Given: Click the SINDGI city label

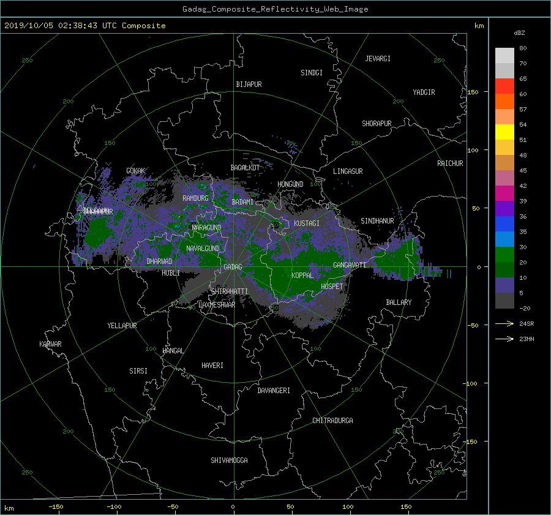Looking at the screenshot, I should point(312,73).
